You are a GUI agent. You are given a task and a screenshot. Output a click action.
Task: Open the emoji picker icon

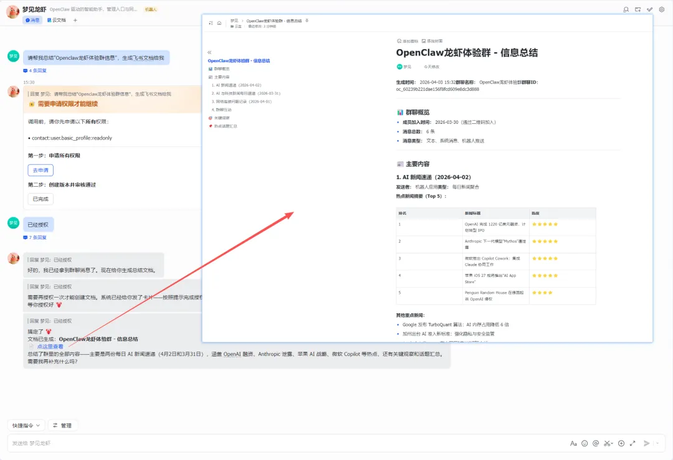pyautogui.click(x=585, y=443)
